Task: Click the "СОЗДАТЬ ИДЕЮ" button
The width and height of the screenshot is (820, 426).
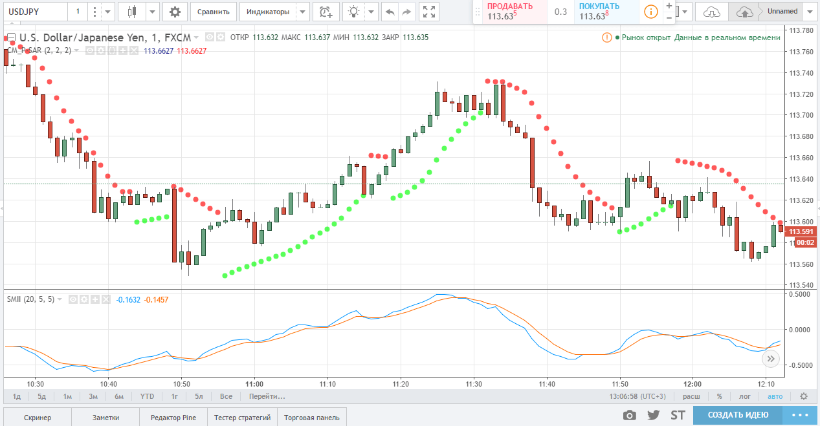Action: point(738,415)
